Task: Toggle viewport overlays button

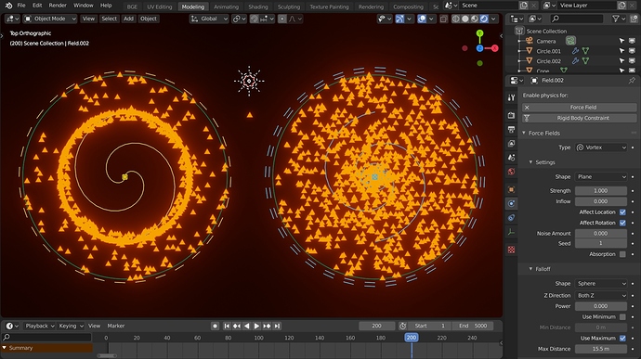Action: click(422, 19)
